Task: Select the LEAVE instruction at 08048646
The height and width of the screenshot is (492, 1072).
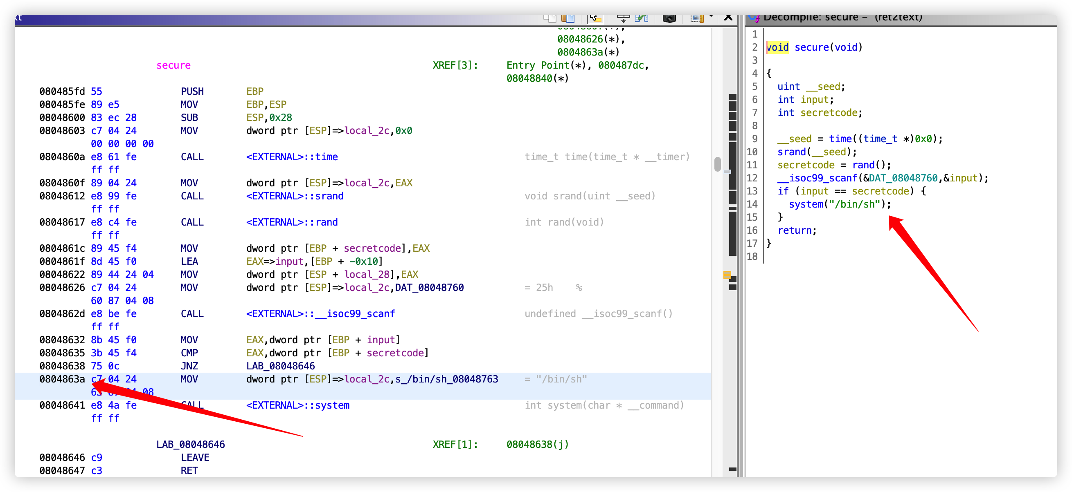Action: point(195,458)
